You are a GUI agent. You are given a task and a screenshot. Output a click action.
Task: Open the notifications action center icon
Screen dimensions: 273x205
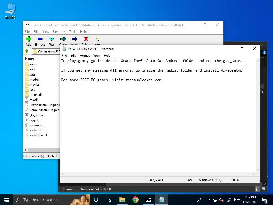click(265, 200)
